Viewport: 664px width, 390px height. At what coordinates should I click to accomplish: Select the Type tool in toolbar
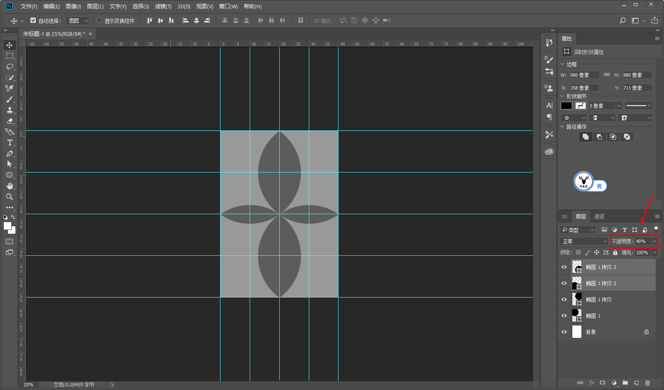10,143
